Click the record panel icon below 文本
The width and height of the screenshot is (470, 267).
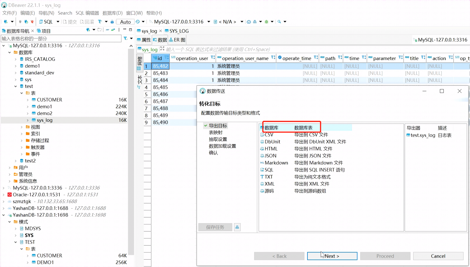pos(139,87)
